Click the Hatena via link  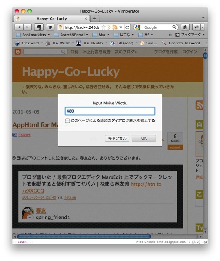(x=70, y=197)
